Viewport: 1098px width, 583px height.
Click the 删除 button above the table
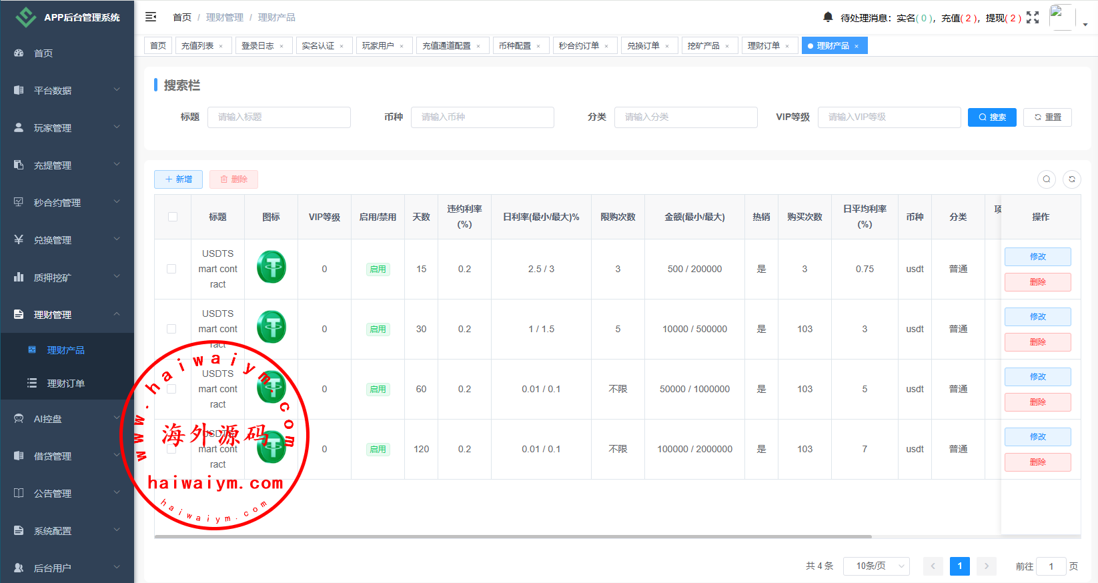233,179
